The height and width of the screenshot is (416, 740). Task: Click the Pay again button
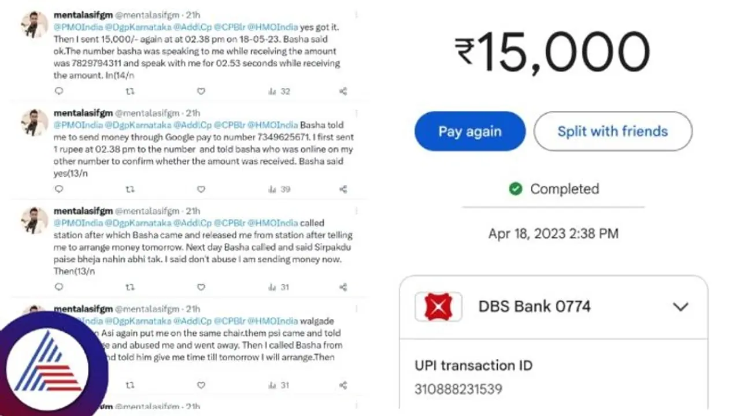click(469, 131)
